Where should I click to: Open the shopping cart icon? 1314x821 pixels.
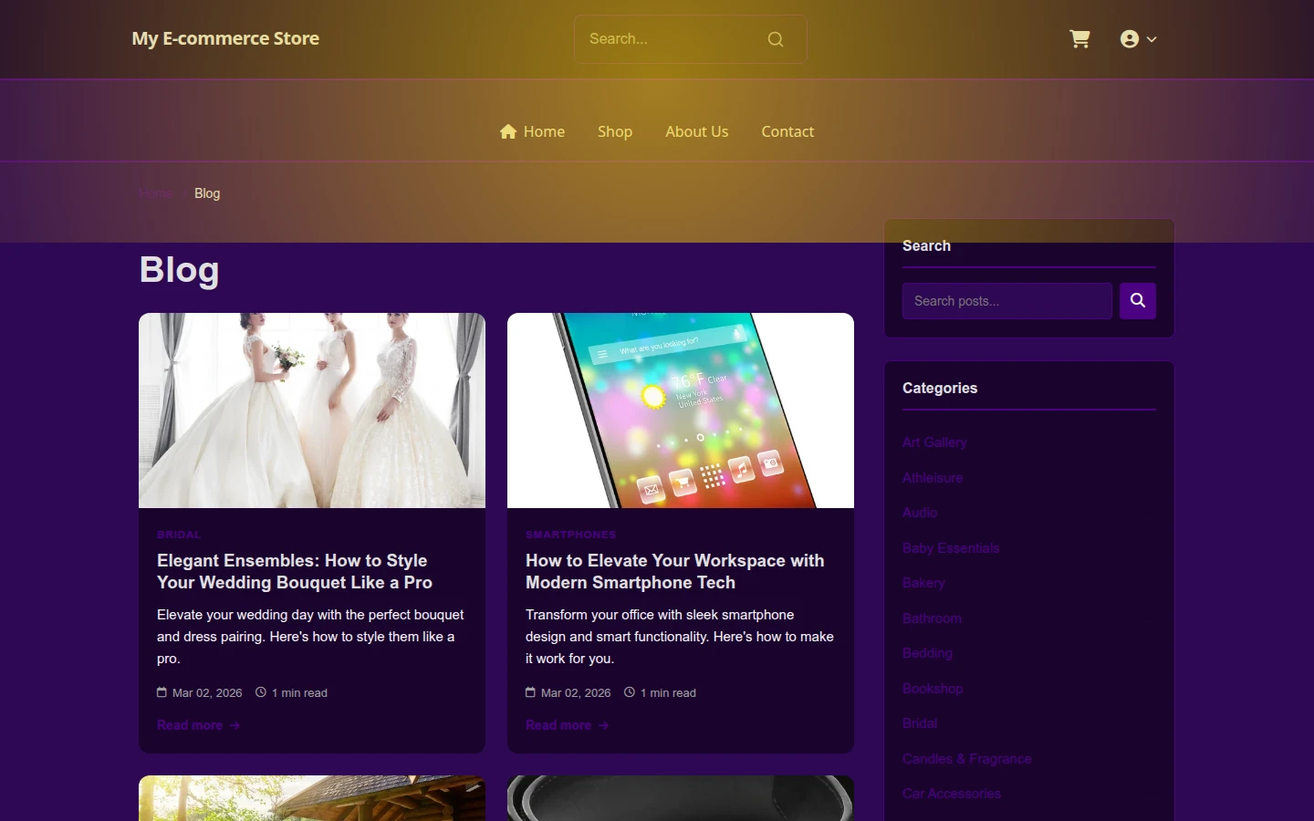1079,39
